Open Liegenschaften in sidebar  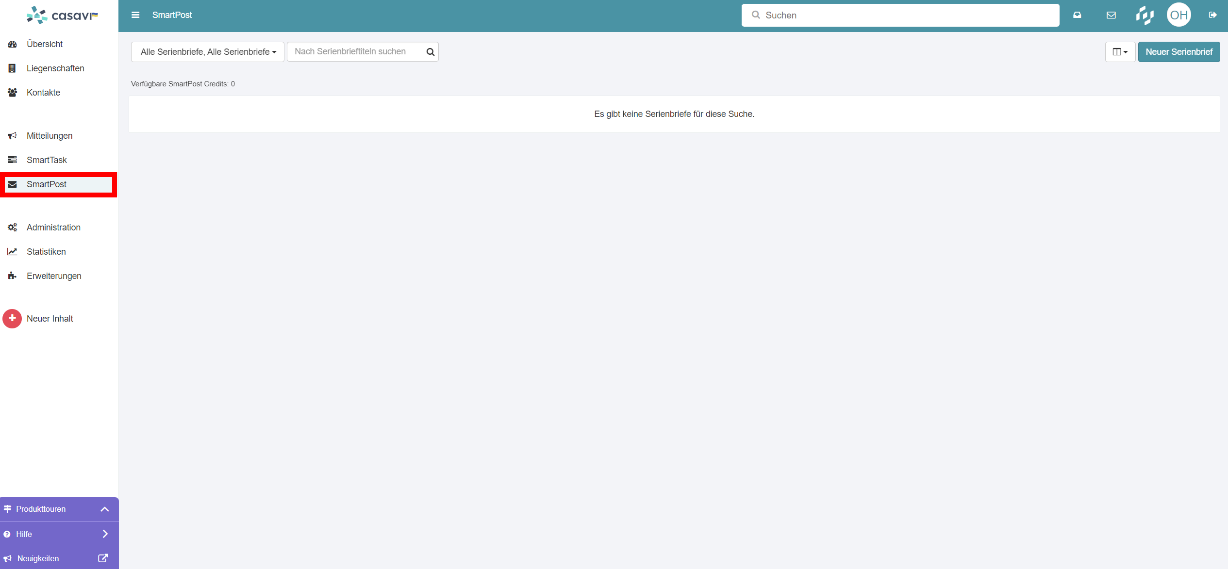tap(55, 68)
